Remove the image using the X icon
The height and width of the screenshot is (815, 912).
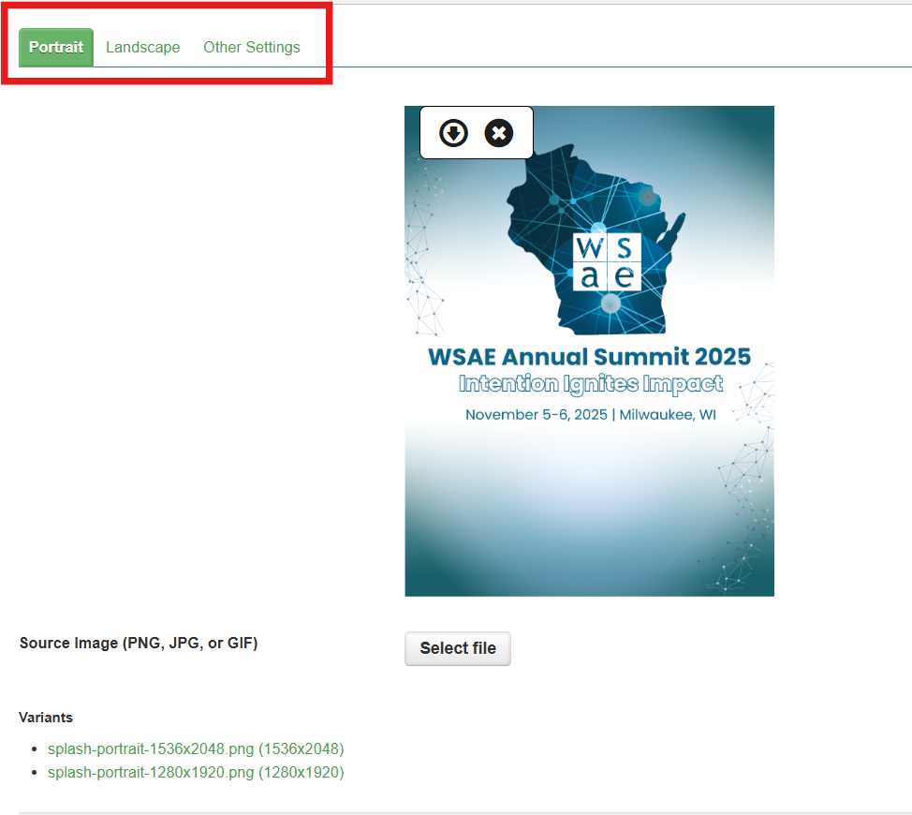click(499, 133)
